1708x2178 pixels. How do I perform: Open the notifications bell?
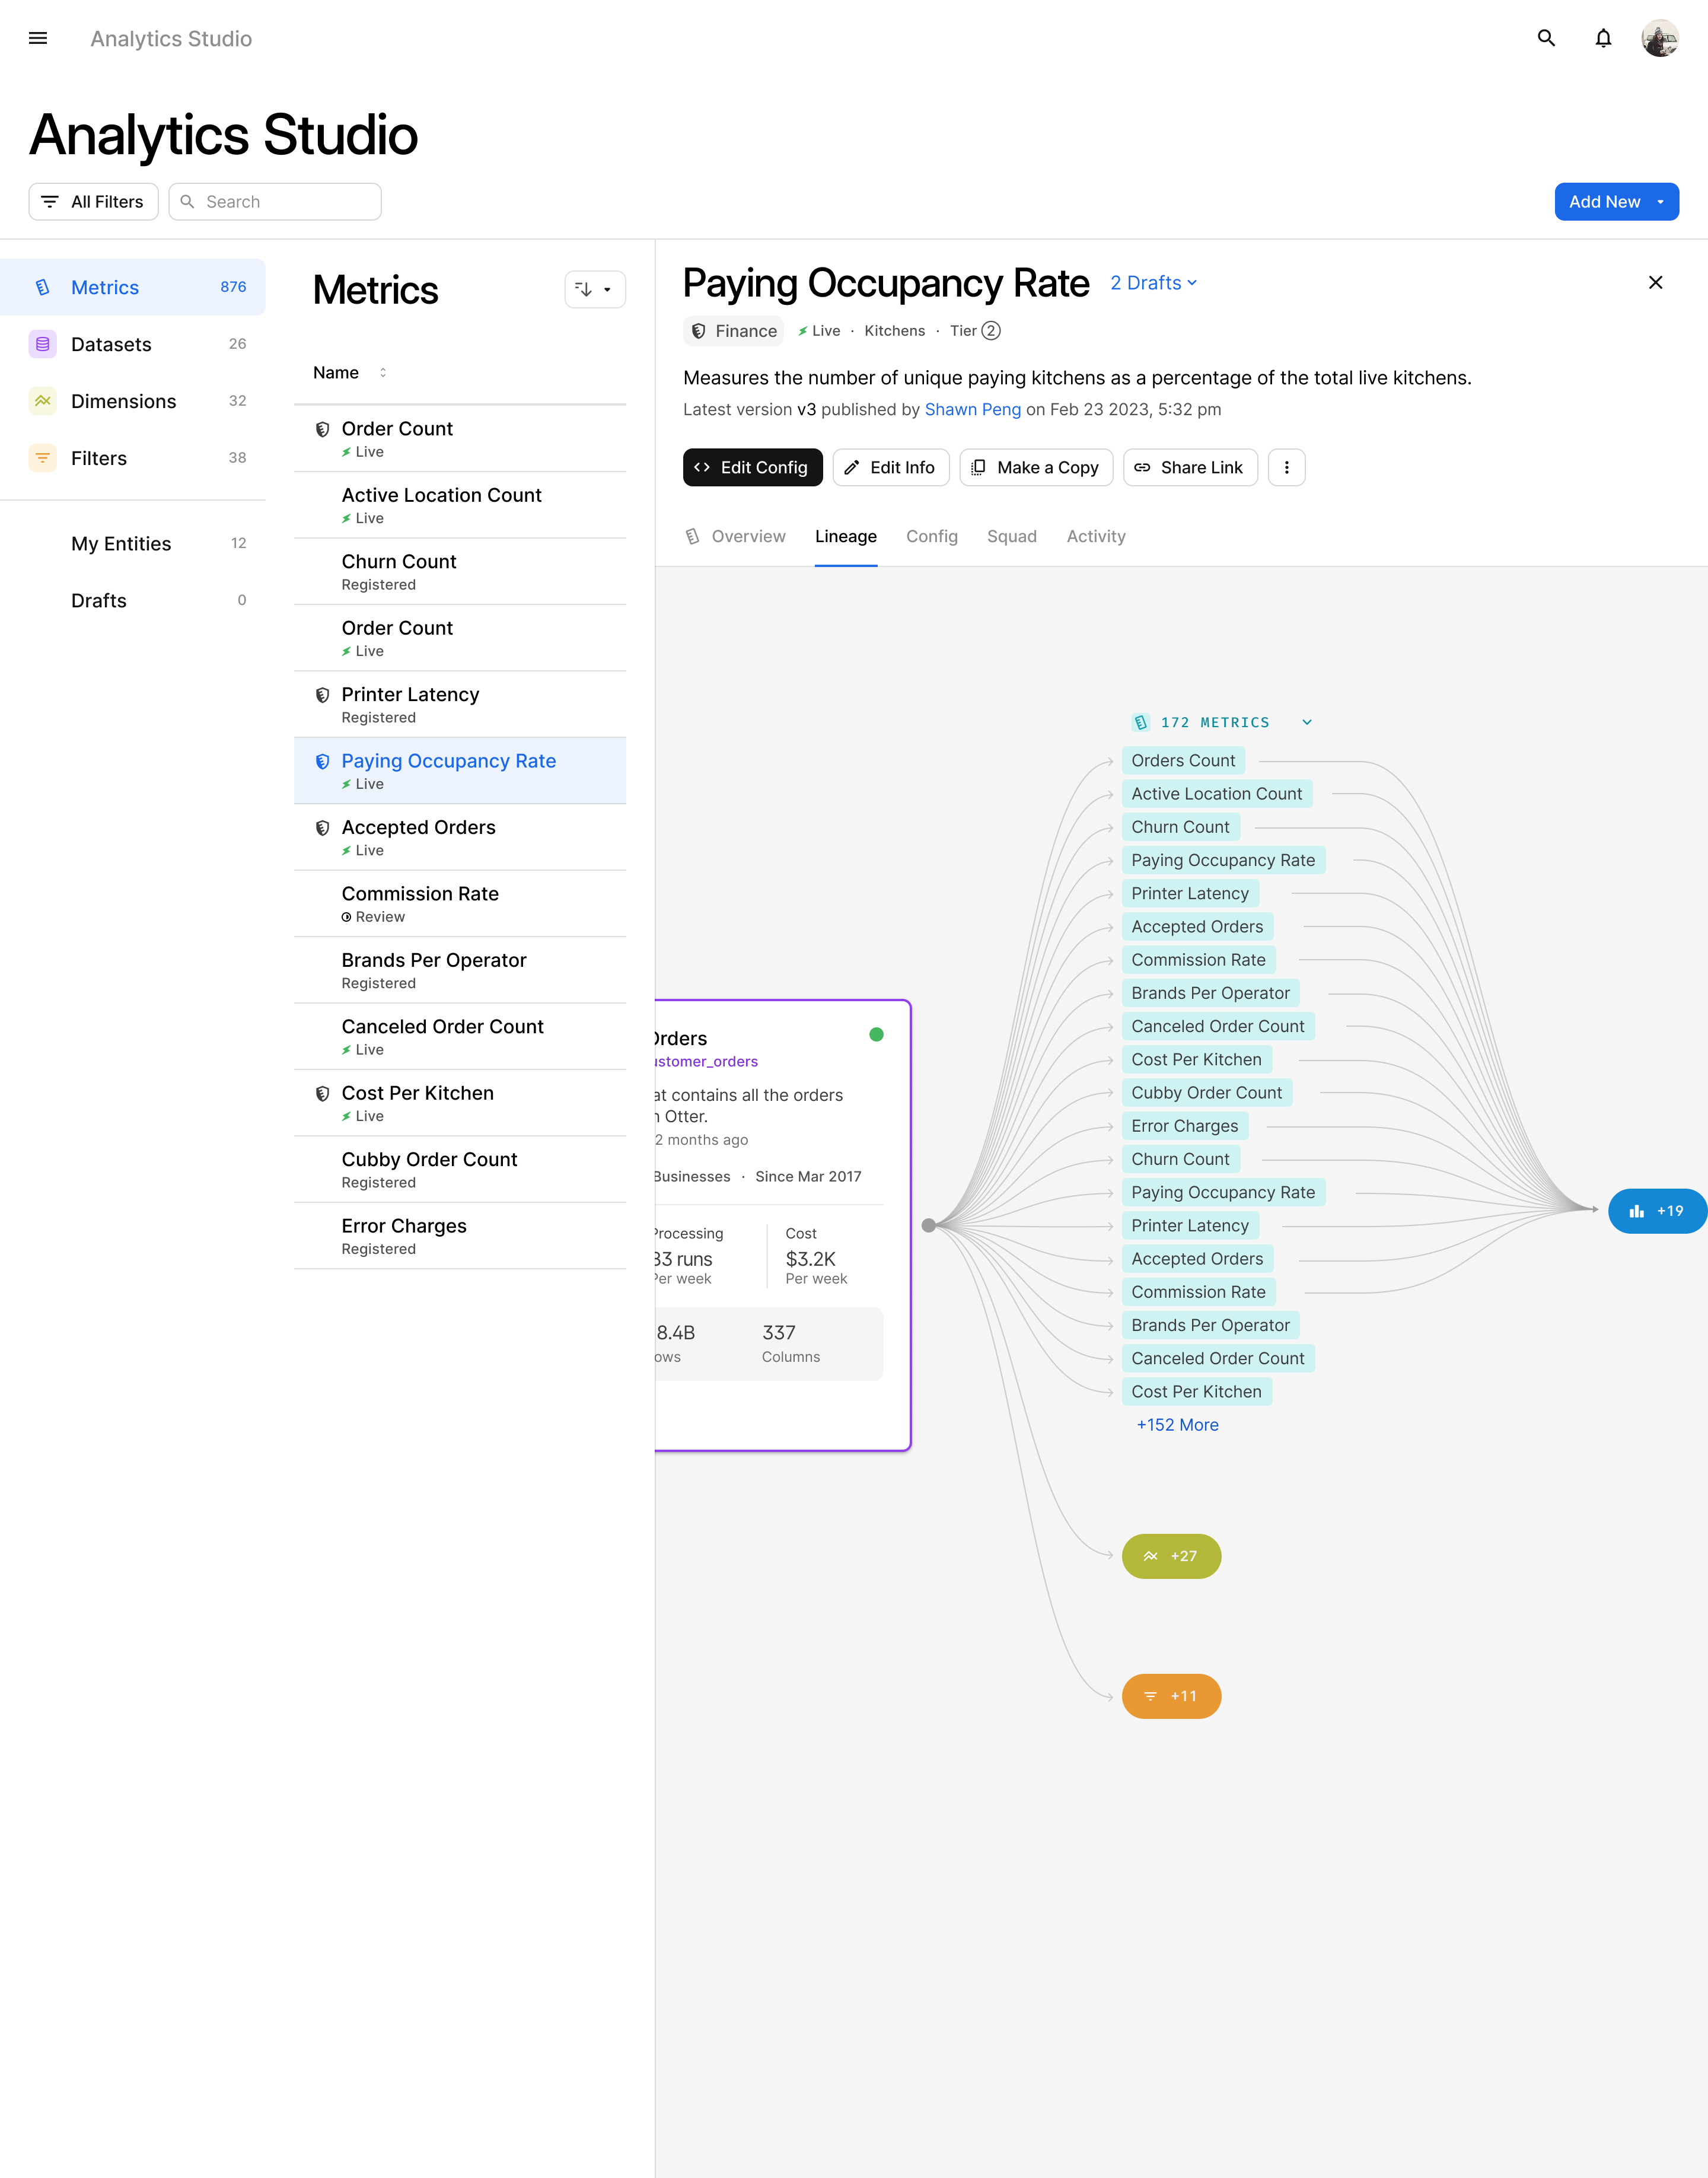click(x=1603, y=38)
